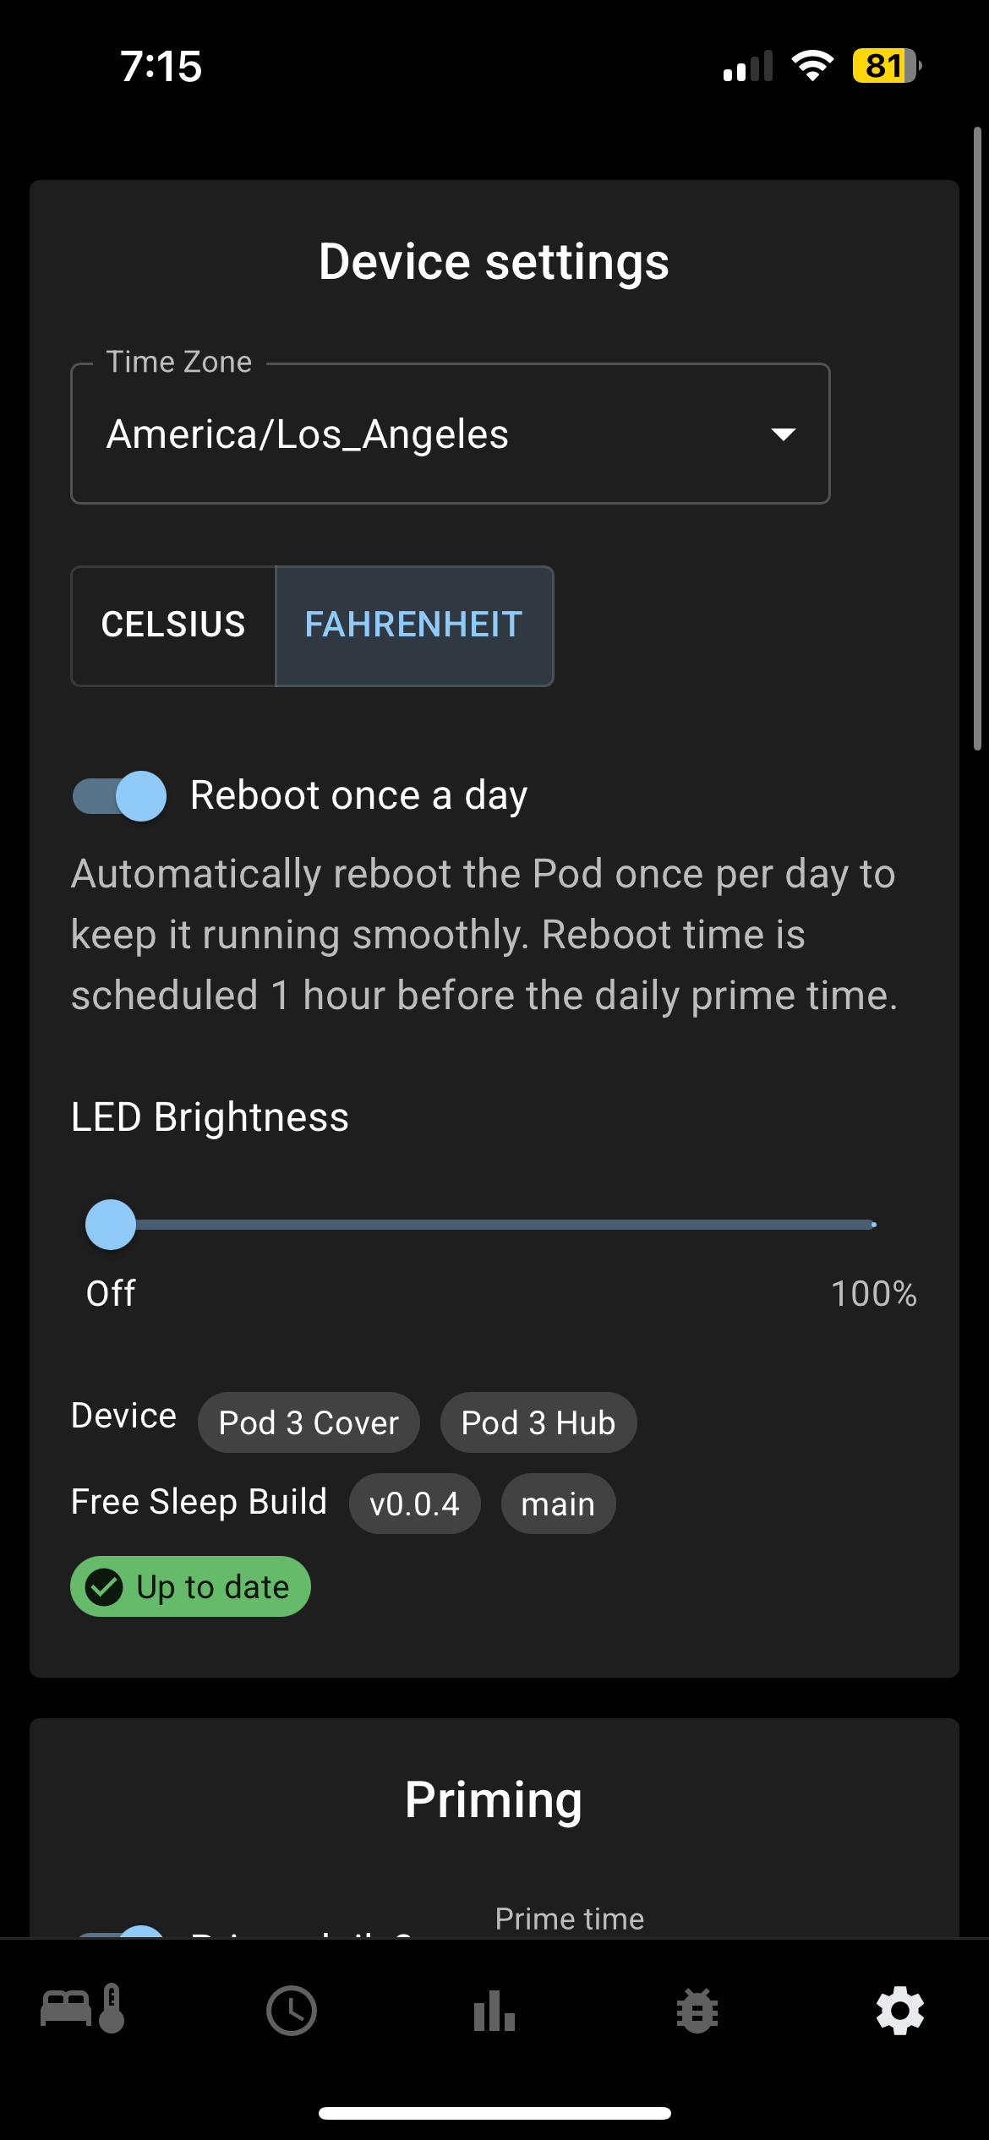Tap the Pod 3 Cover chip
This screenshot has height=2140, width=989.
309,1422
